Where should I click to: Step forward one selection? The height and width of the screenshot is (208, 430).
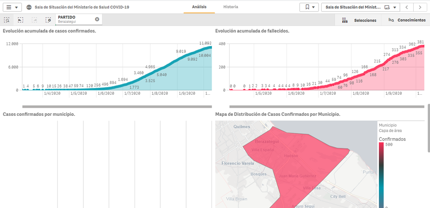(x=34, y=20)
